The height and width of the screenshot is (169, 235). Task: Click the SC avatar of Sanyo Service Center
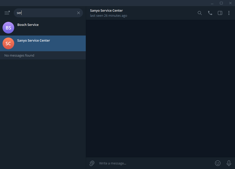click(8, 43)
